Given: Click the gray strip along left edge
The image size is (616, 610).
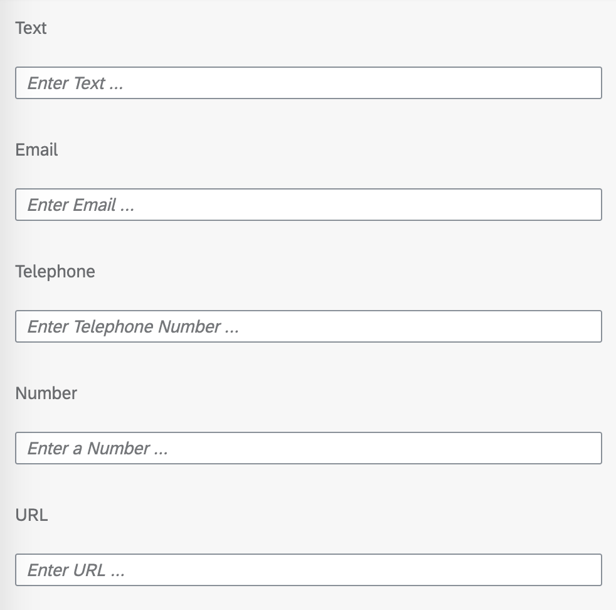Looking at the screenshot, I should click(3, 305).
